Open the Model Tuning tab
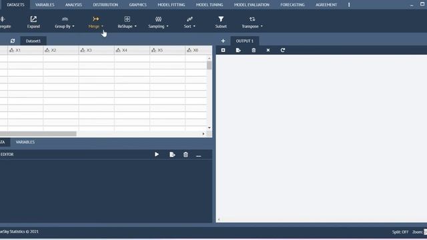This screenshot has height=240, width=427. 209,5
